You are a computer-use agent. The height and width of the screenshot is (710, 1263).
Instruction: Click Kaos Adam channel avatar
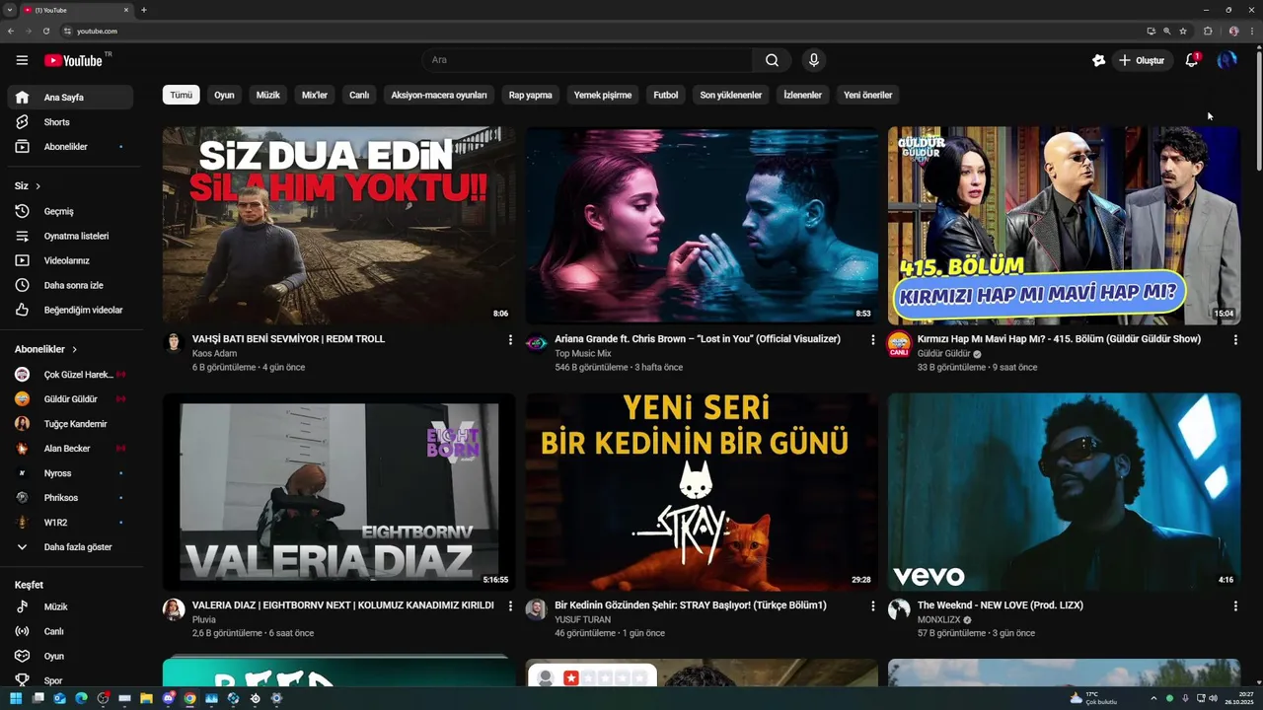(174, 343)
